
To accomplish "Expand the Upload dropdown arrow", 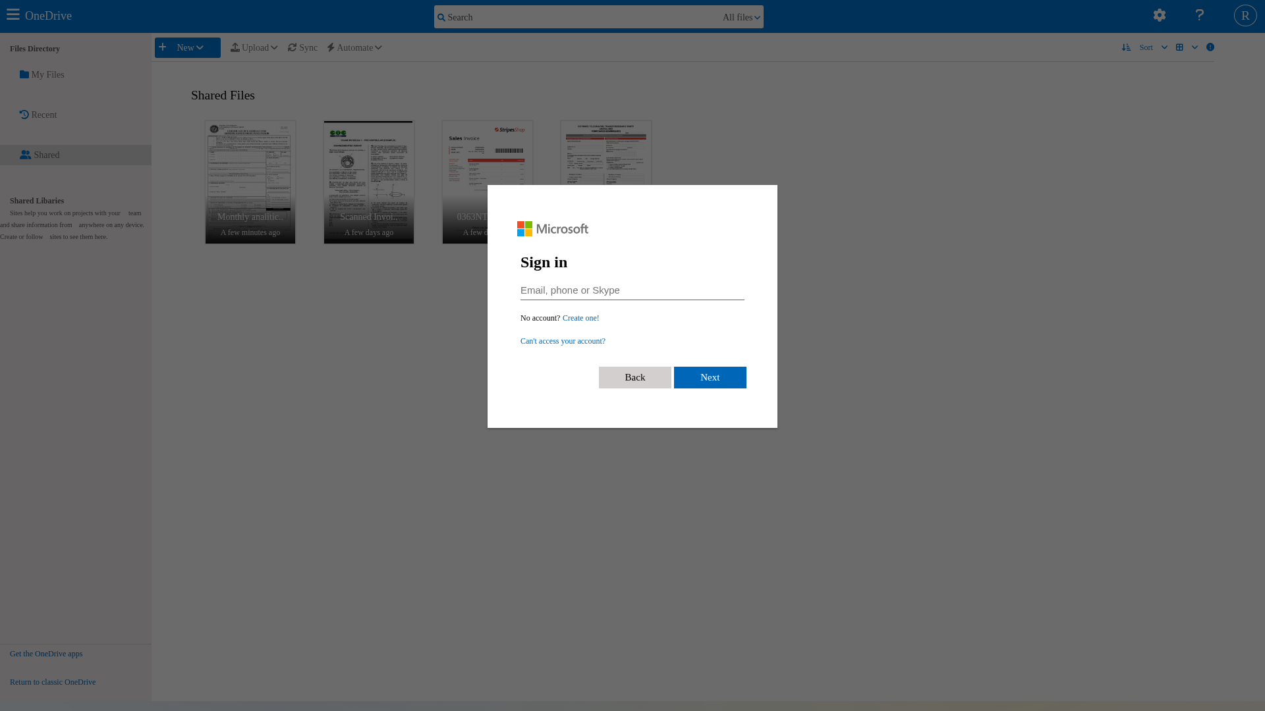I will [x=274, y=48].
